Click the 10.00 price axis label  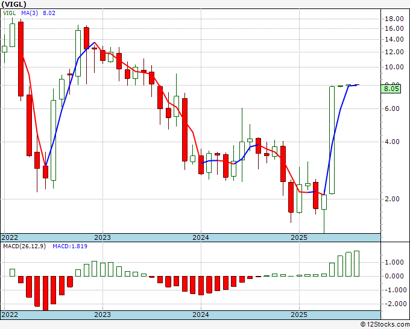pos(394,67)
